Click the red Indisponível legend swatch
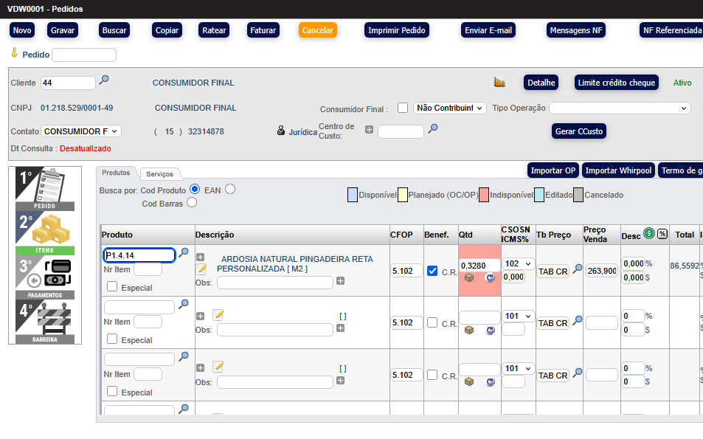Viewport: 703px width, 439px height. tap(483, 195)
